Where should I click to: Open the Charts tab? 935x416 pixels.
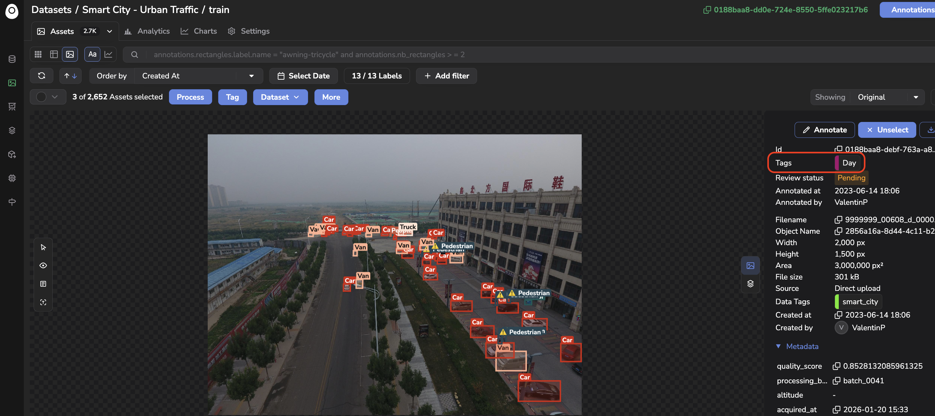199,31
